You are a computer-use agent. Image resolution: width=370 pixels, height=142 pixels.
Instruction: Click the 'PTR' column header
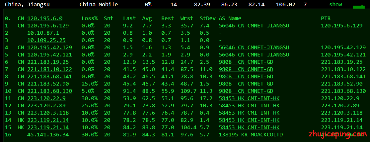(x=326, y=18)
